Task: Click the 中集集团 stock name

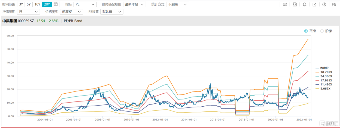Action: [10, 21]
